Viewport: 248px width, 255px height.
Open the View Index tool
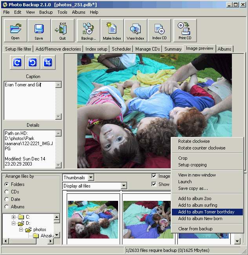tap(135, 31)
